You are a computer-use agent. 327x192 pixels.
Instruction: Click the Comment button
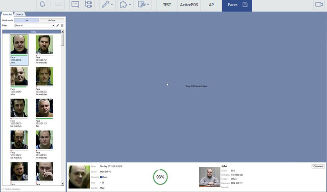318,166
